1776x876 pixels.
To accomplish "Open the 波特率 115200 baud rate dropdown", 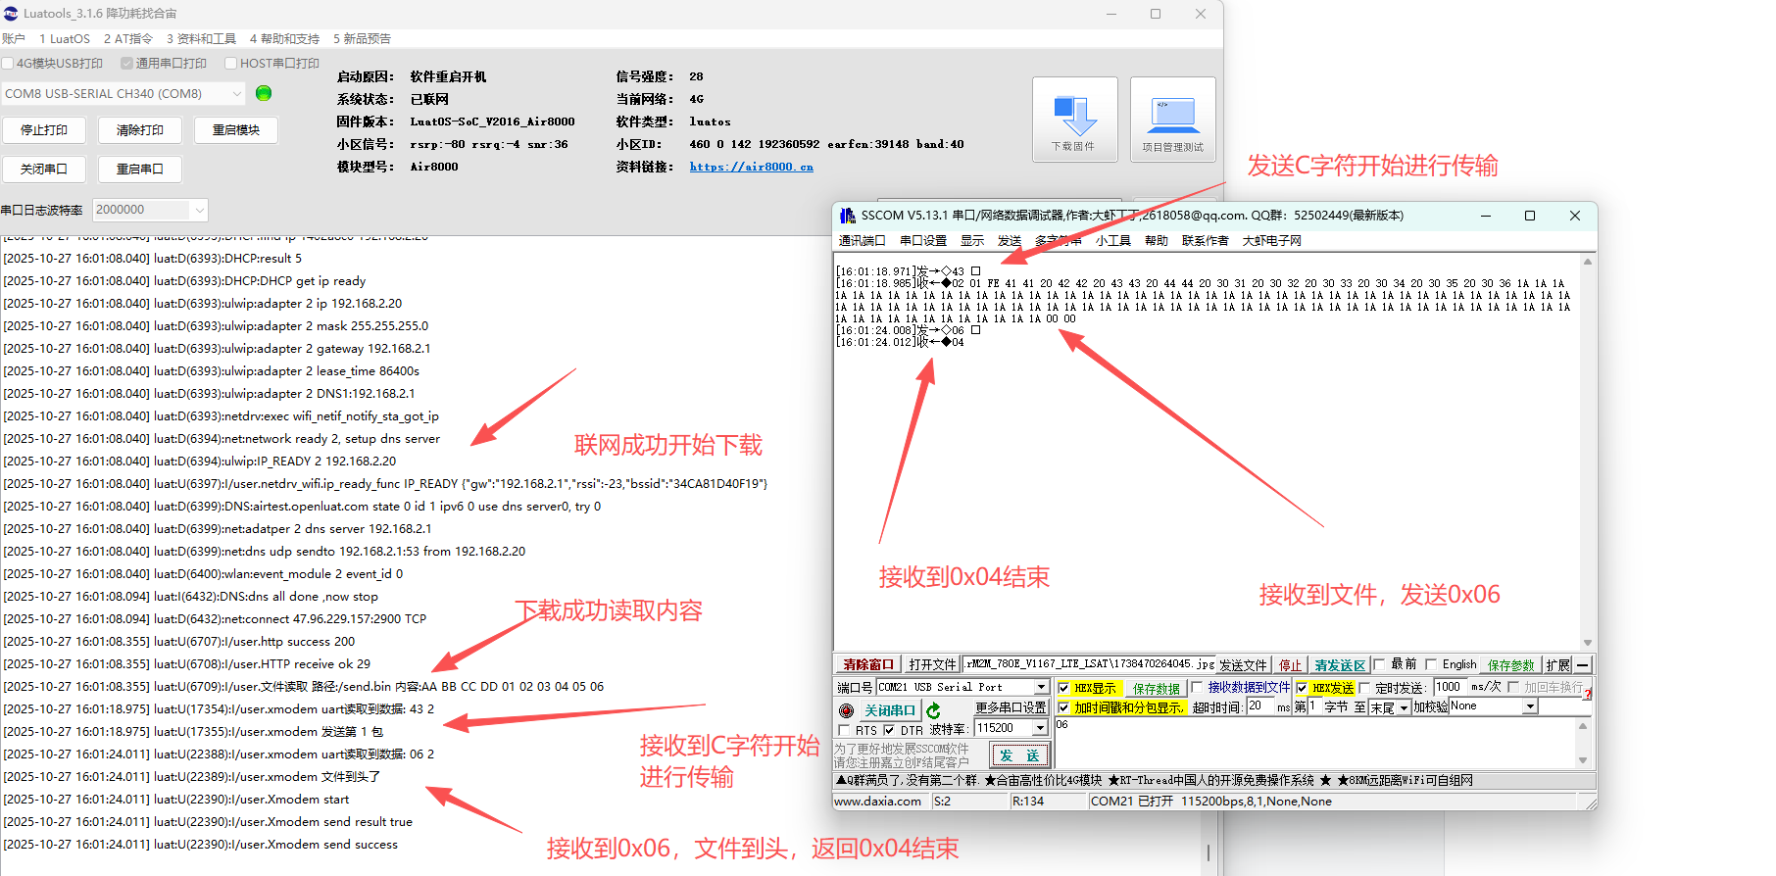I will pos(1040,728).
